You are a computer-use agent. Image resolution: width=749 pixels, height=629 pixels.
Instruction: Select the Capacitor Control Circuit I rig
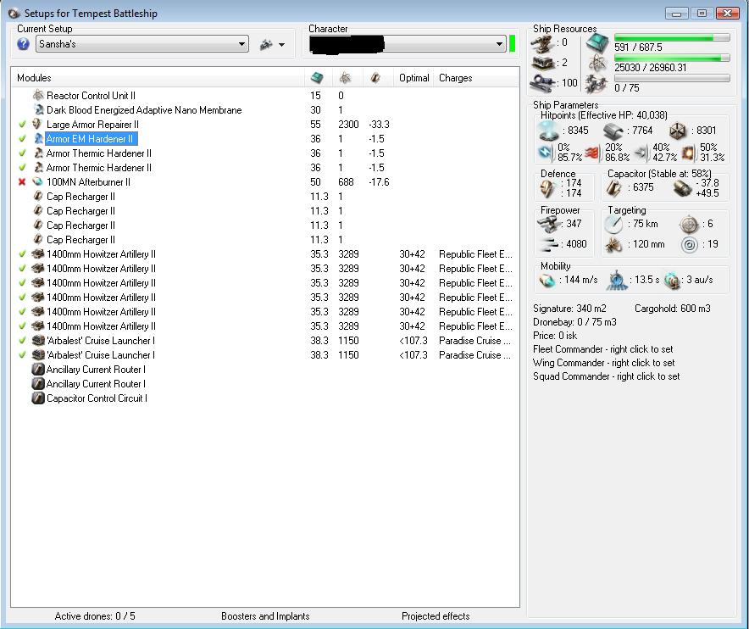point(97,398)
